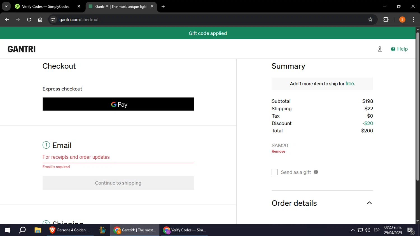420x236 pixels.
Task: Show hidden system tray icons
Action: coord(353,230)
